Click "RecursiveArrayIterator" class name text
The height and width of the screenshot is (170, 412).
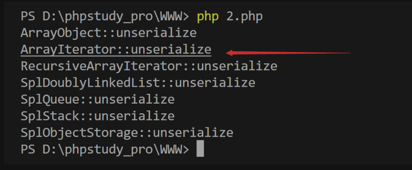tap(101, 66)
